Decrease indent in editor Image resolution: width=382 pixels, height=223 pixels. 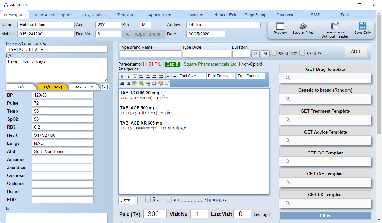tap(129, 83)
